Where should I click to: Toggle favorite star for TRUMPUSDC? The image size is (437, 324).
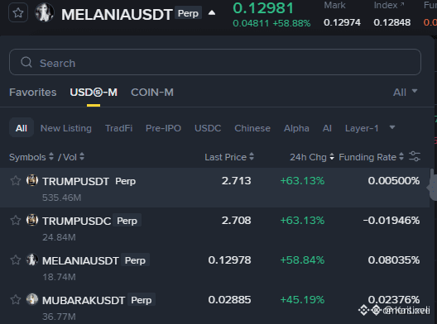16,221
